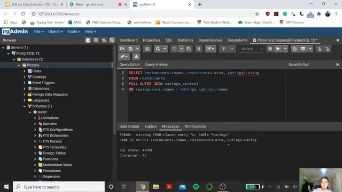Click line 3 FULL OUTER JOIN in editor

pyautogui.click(x=164, y=84)
